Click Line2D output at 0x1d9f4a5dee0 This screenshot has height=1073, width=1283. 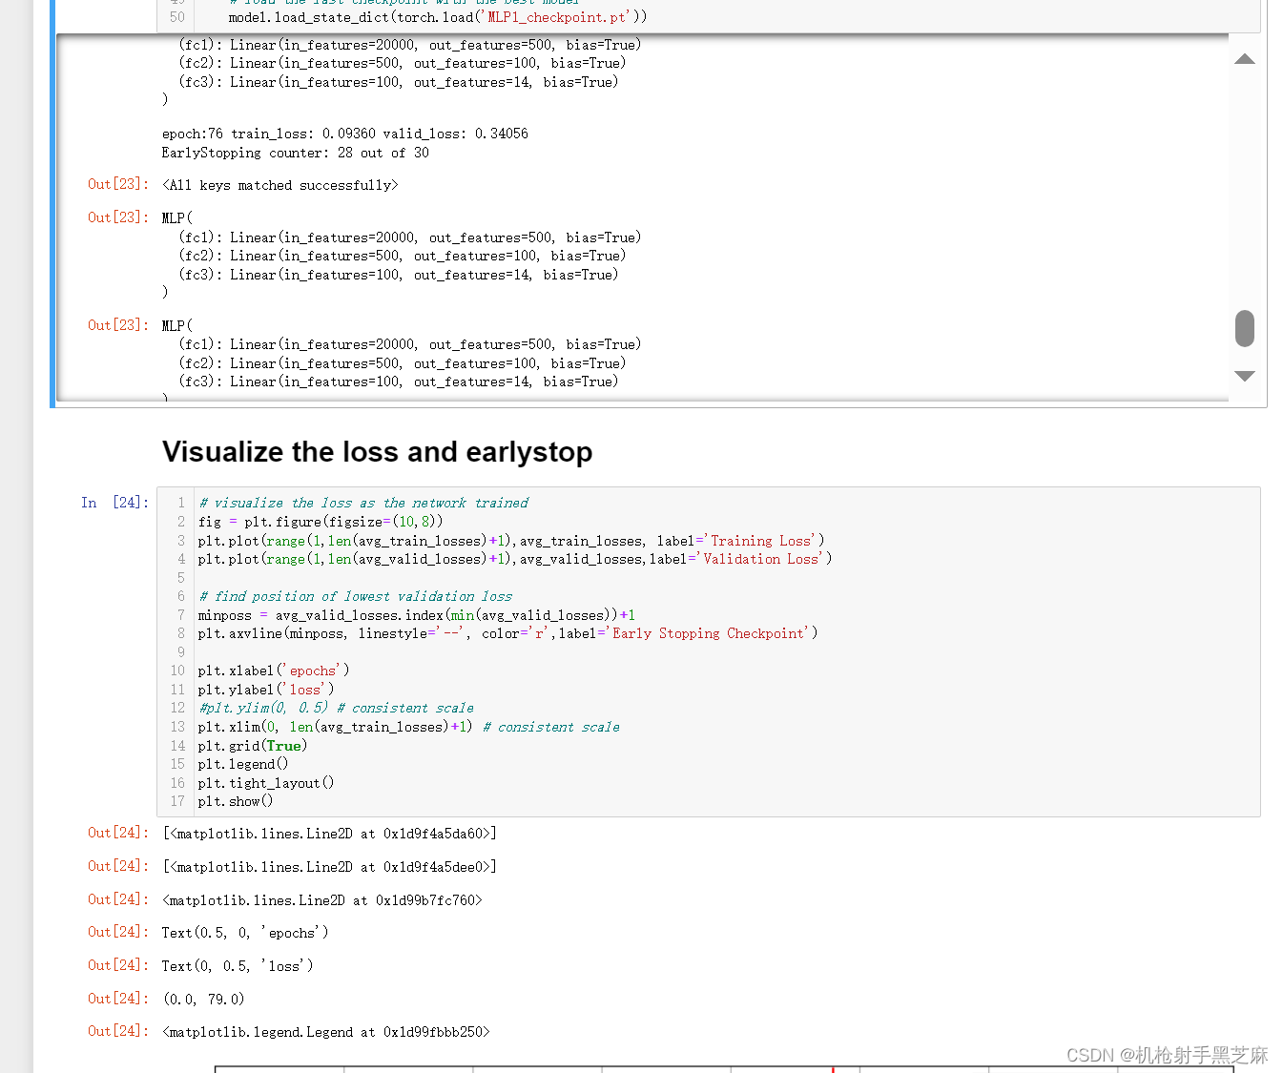329,867
